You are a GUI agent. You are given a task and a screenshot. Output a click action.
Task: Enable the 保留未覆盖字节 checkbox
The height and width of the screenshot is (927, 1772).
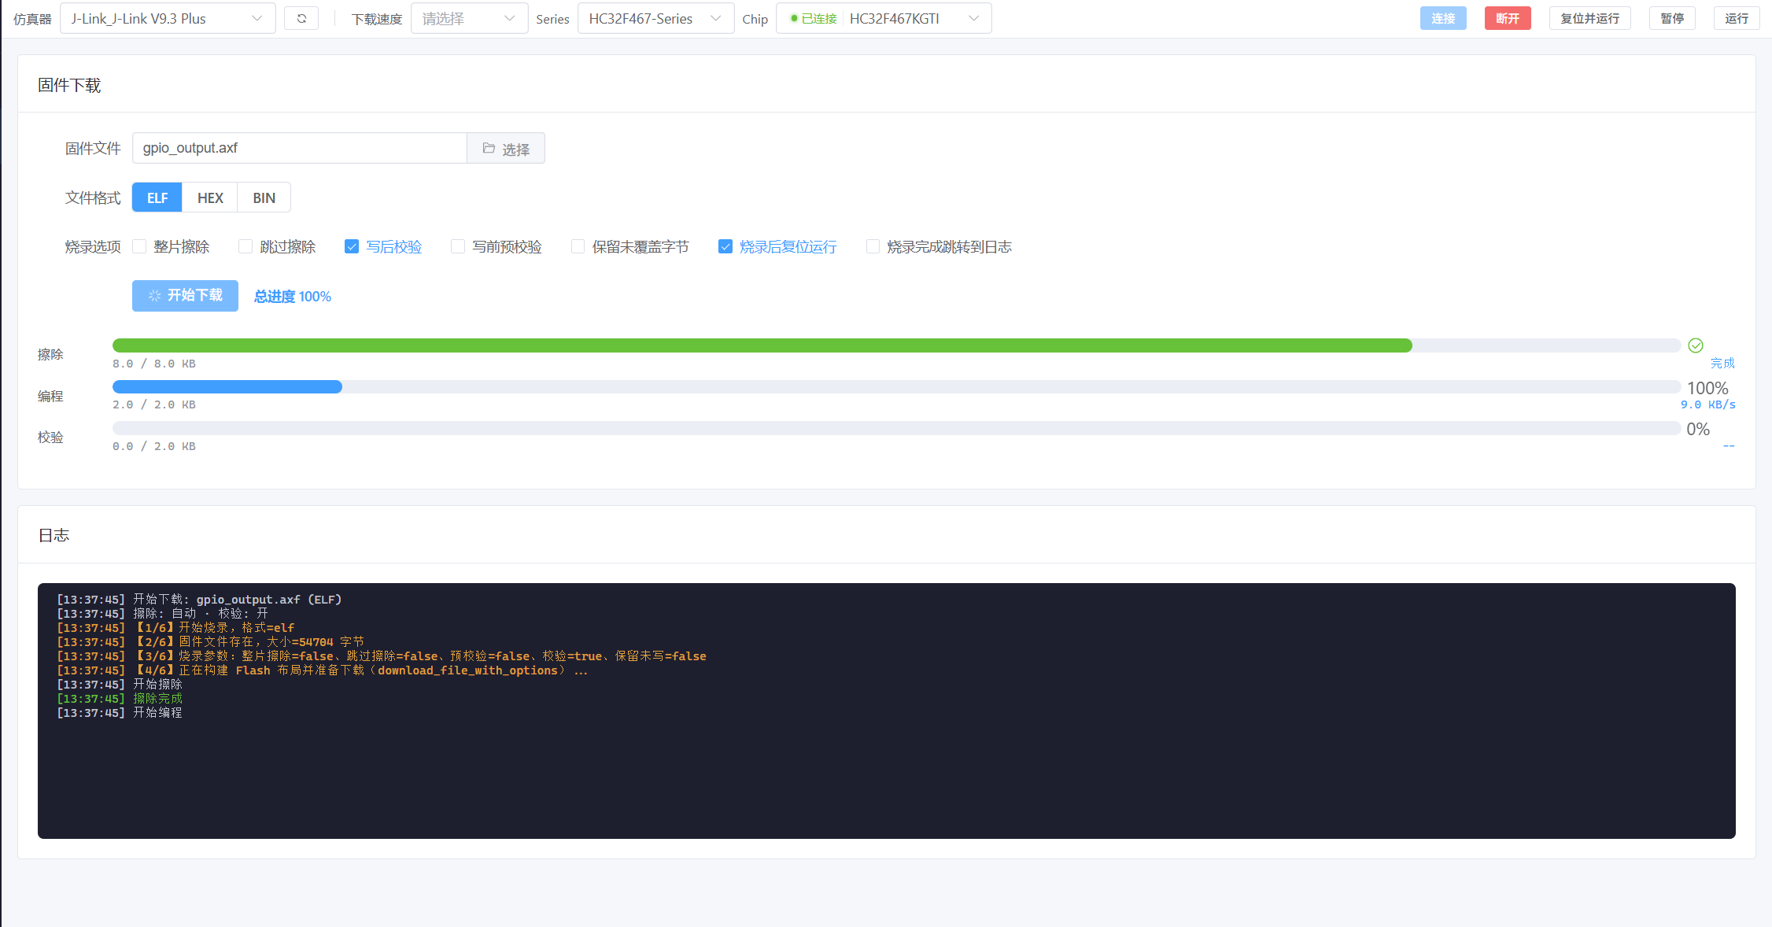(x=578, y=246)
